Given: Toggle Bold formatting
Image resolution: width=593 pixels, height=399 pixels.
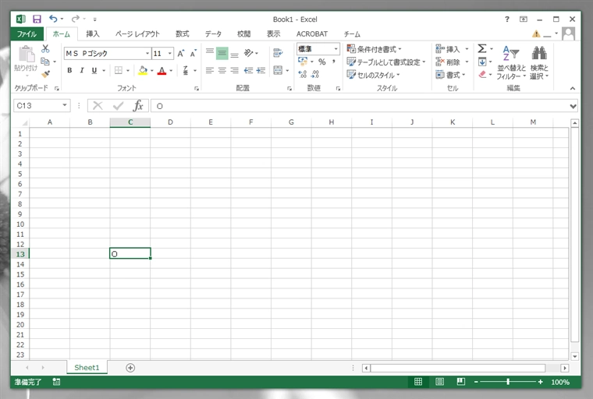Looking at the screenshot, I should [69, 70].
